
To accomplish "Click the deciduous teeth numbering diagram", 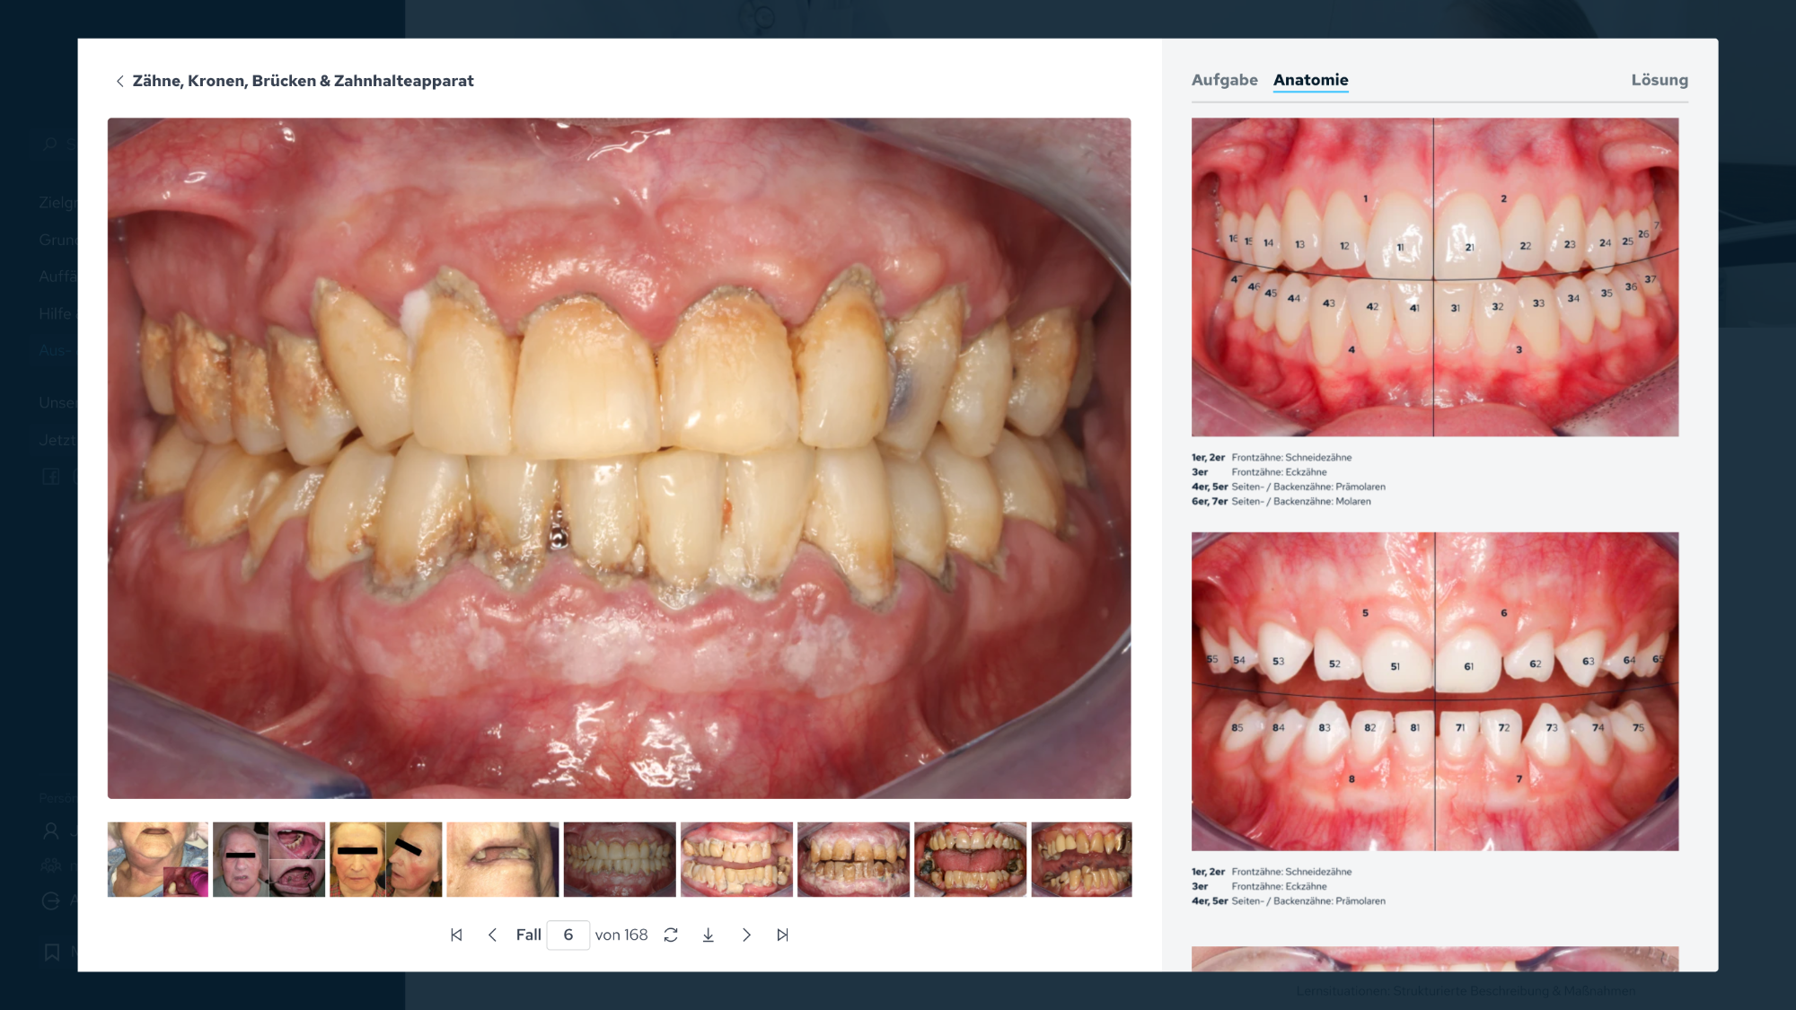I will (1434, 690).
